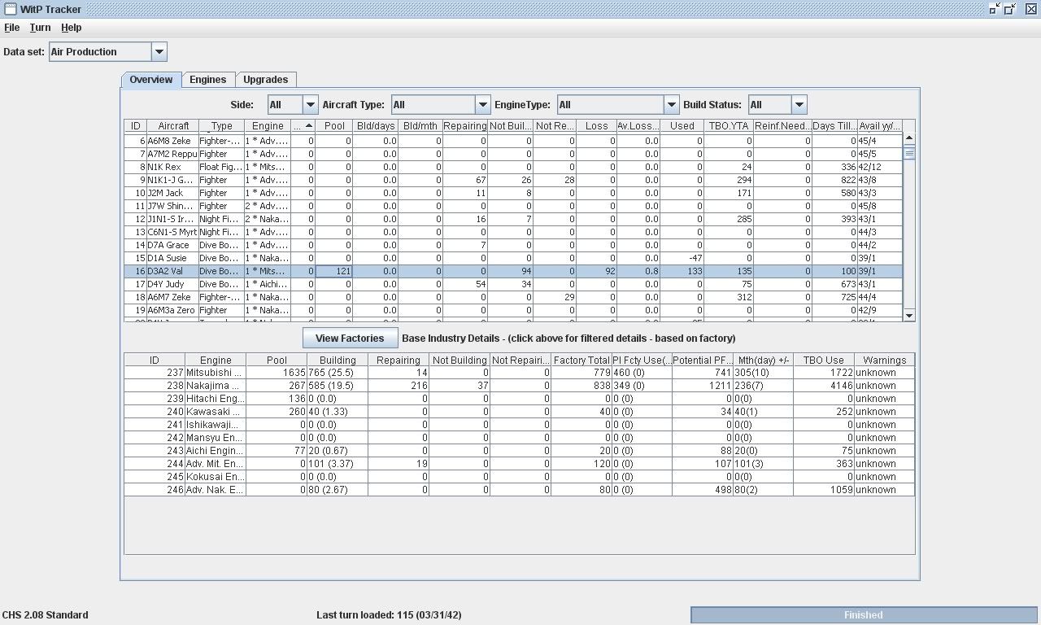Click the Finished progress bar

click(x=863, y=615)
